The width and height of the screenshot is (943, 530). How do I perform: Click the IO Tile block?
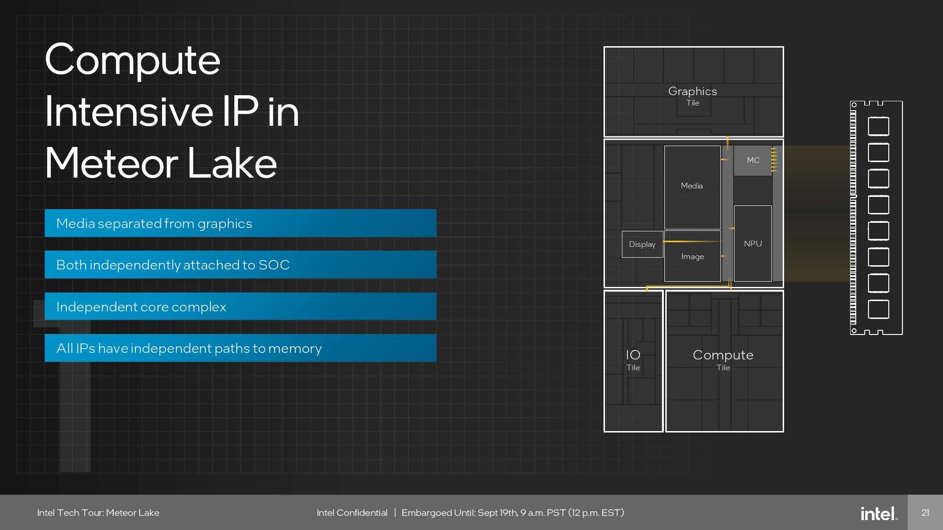tap(633, 360)
